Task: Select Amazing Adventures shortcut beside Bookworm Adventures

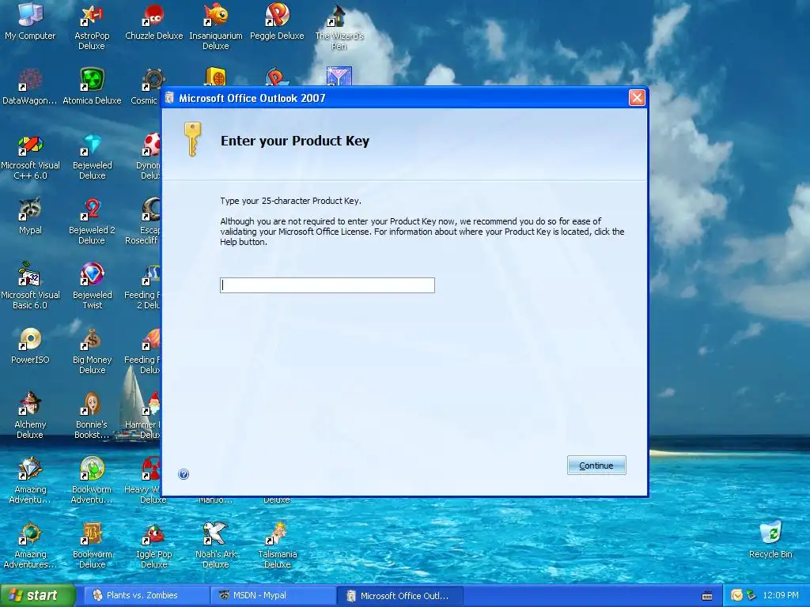Action: point(30,481)
